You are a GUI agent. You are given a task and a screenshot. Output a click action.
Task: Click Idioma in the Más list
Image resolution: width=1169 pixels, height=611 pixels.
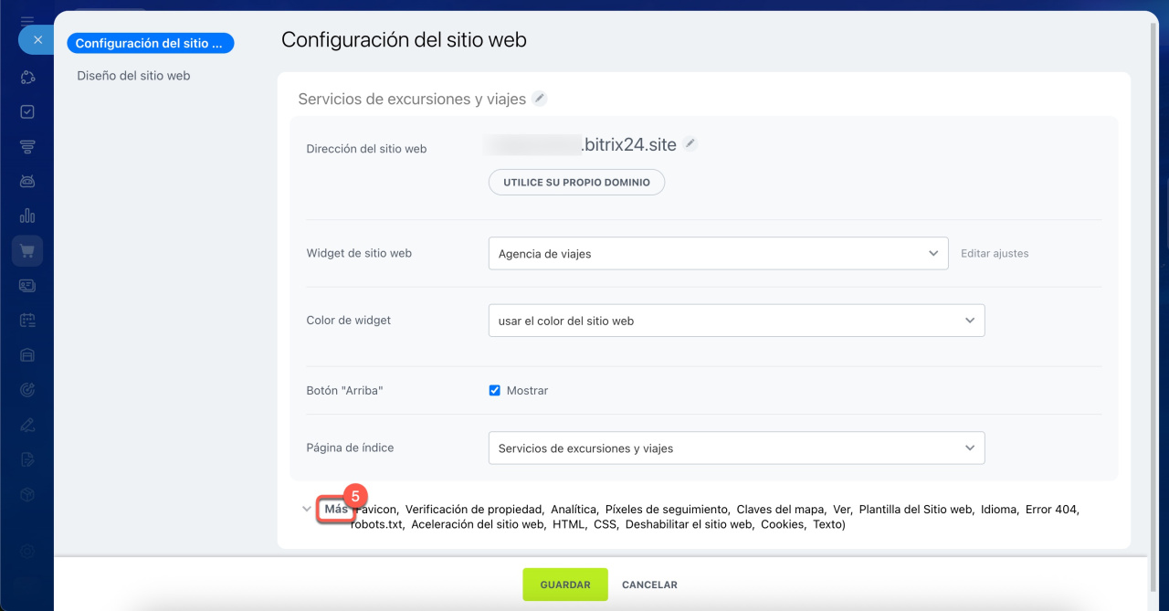pos(999,510)
